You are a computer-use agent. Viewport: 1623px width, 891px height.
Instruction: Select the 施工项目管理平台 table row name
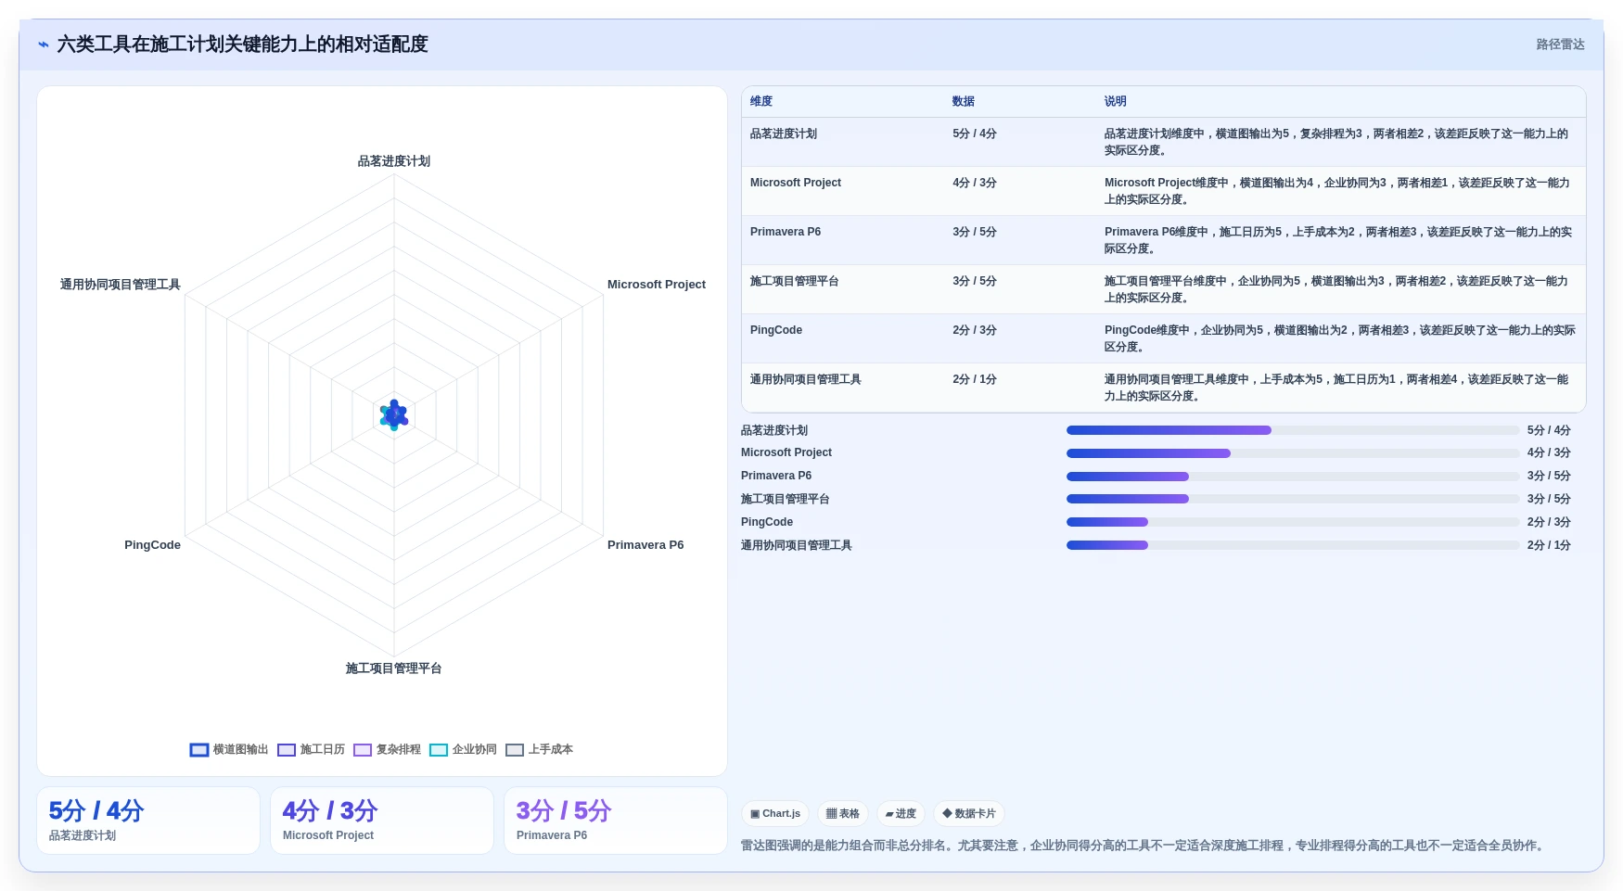[x=795, y=281]
